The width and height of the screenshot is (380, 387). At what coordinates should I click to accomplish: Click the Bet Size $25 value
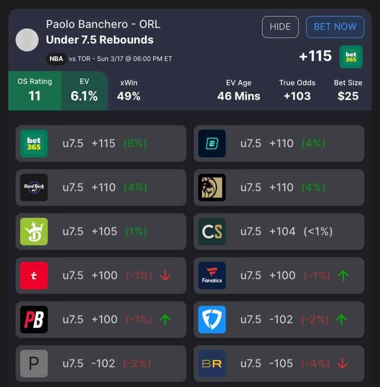point(348,96)
